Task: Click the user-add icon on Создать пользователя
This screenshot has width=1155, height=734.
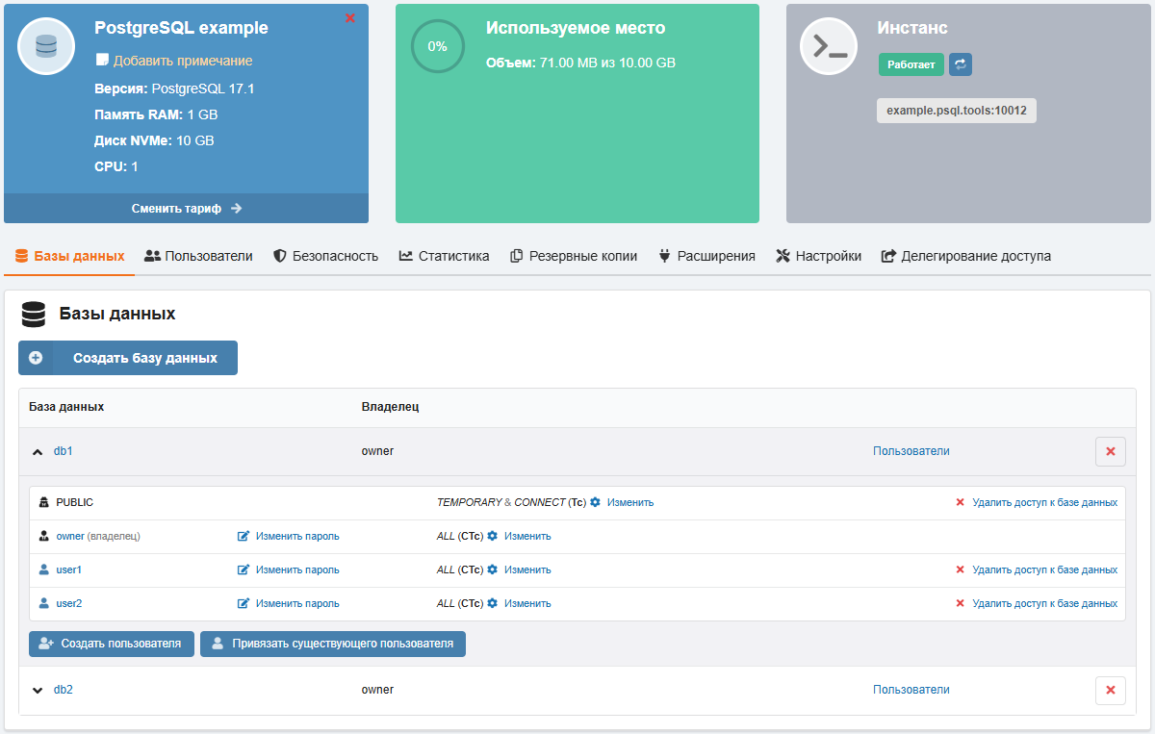Action: (46, 644)
